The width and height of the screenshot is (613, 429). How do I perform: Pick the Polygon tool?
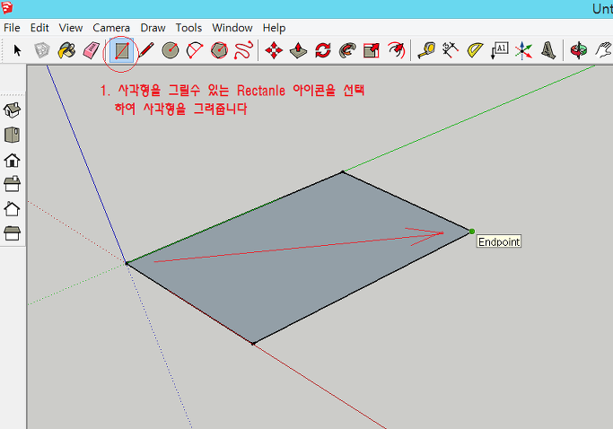tap(219, 50)
